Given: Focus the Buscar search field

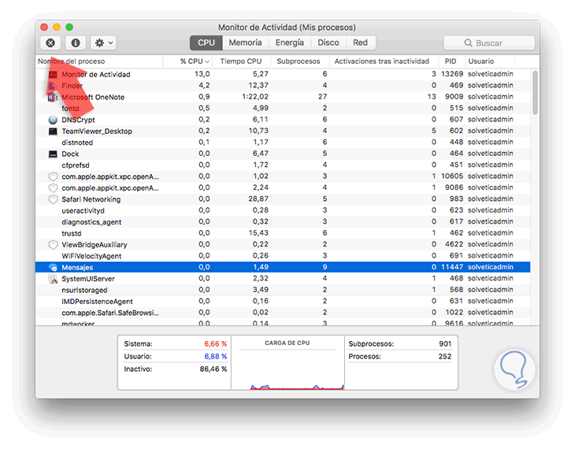Looking at the screenshot, I should 489,43.
